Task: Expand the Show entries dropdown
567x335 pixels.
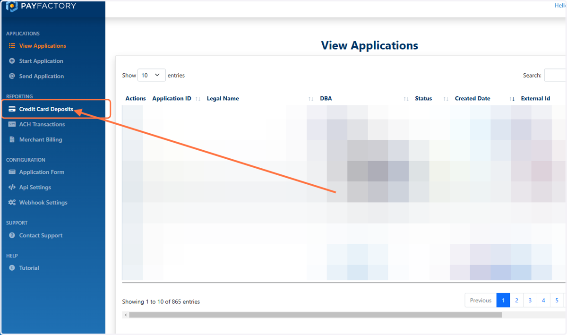Action: 152,75
